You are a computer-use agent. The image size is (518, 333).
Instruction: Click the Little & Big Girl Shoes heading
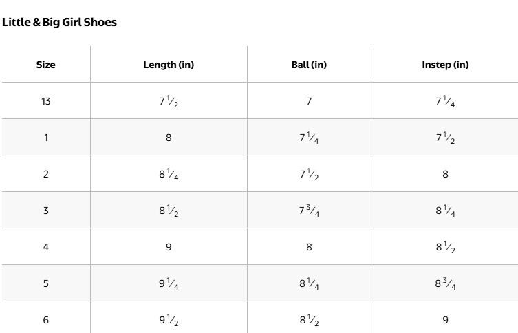tap(60, 22)
